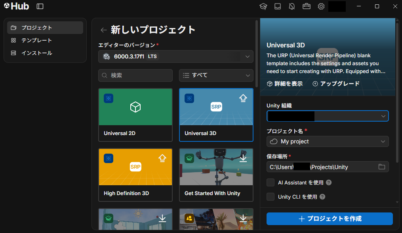The width and height of the screenshot is (402, 233).
Task: Enable the AI Assistant を使用 checkbox
Action: click(x=271, y=182)
